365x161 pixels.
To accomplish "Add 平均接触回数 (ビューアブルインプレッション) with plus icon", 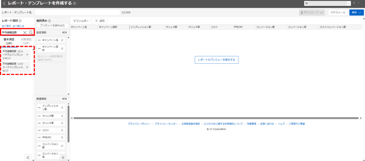I will coord(27,55).
